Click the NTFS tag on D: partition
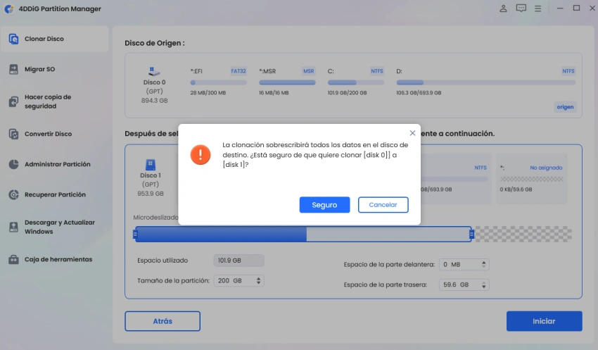The height and width of the screenshot is (350, 598). [568, 71]
